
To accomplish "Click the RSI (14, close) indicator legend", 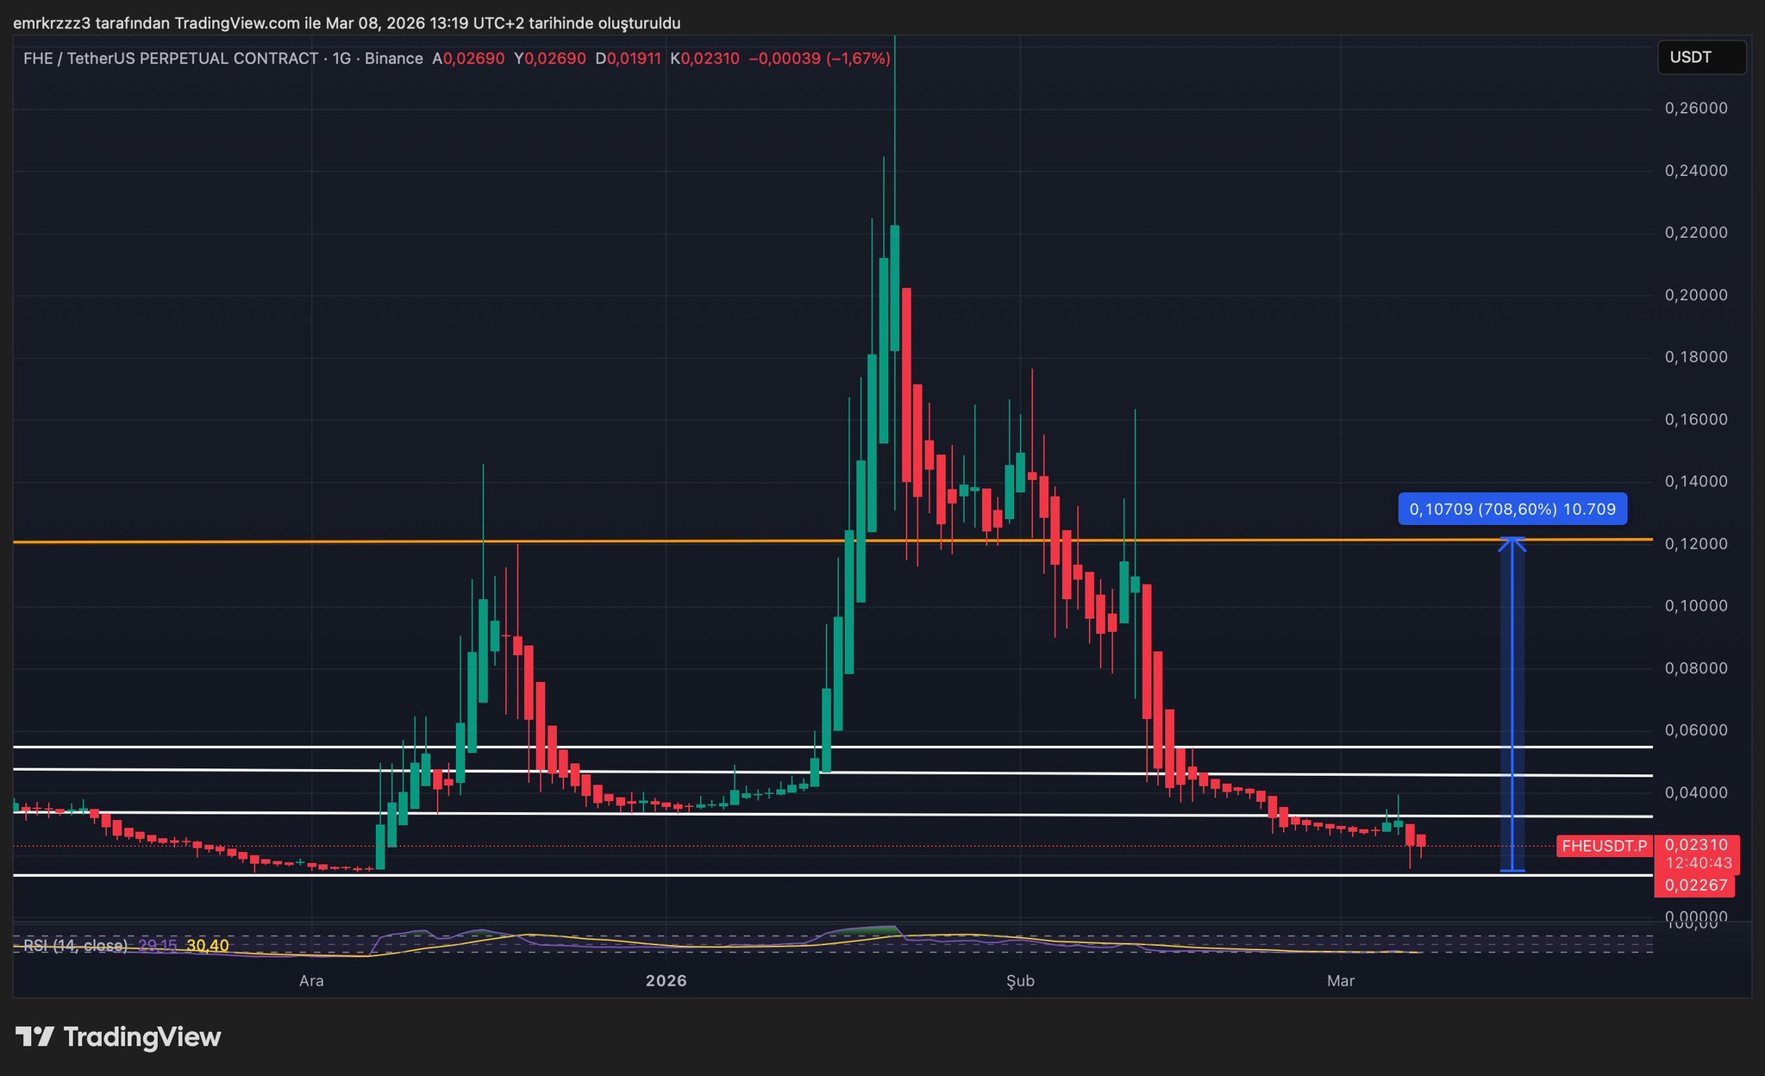I will [x=75, y=946].
